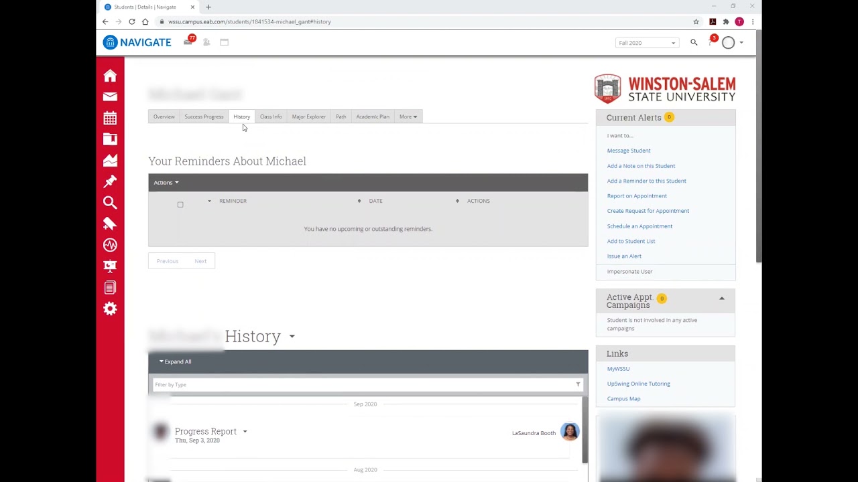Click the Adobe Acrobat extension icon

(x=713, y=21)
